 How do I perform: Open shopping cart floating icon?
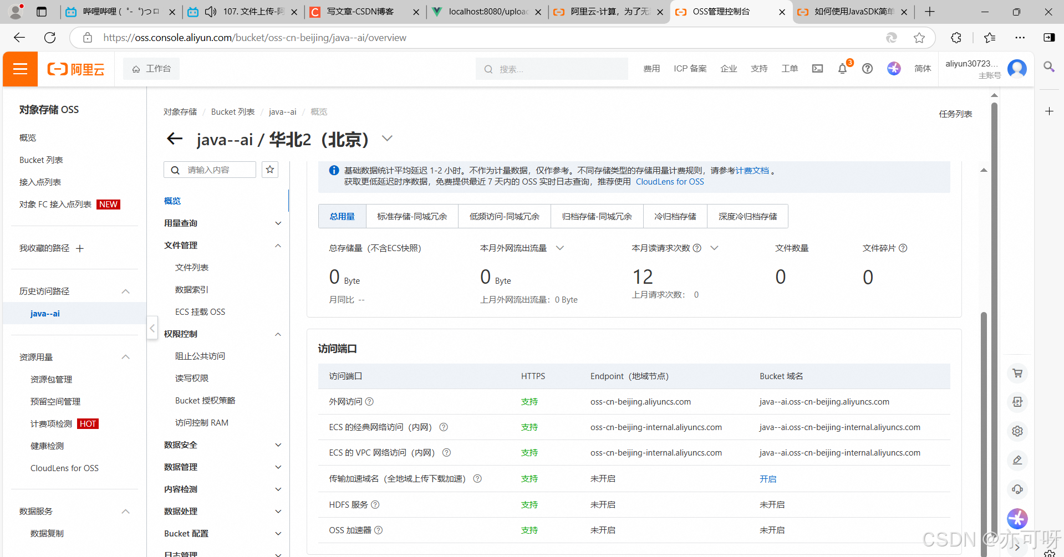pyautogui.click(x=1017, y=373)
